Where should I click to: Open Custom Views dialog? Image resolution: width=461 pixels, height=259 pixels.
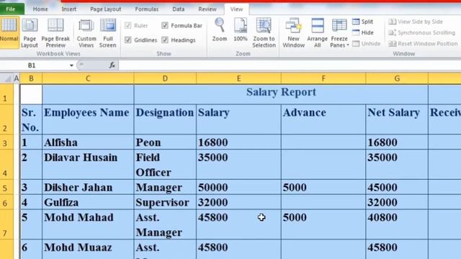pyautogui.click(x=86, y=33)
